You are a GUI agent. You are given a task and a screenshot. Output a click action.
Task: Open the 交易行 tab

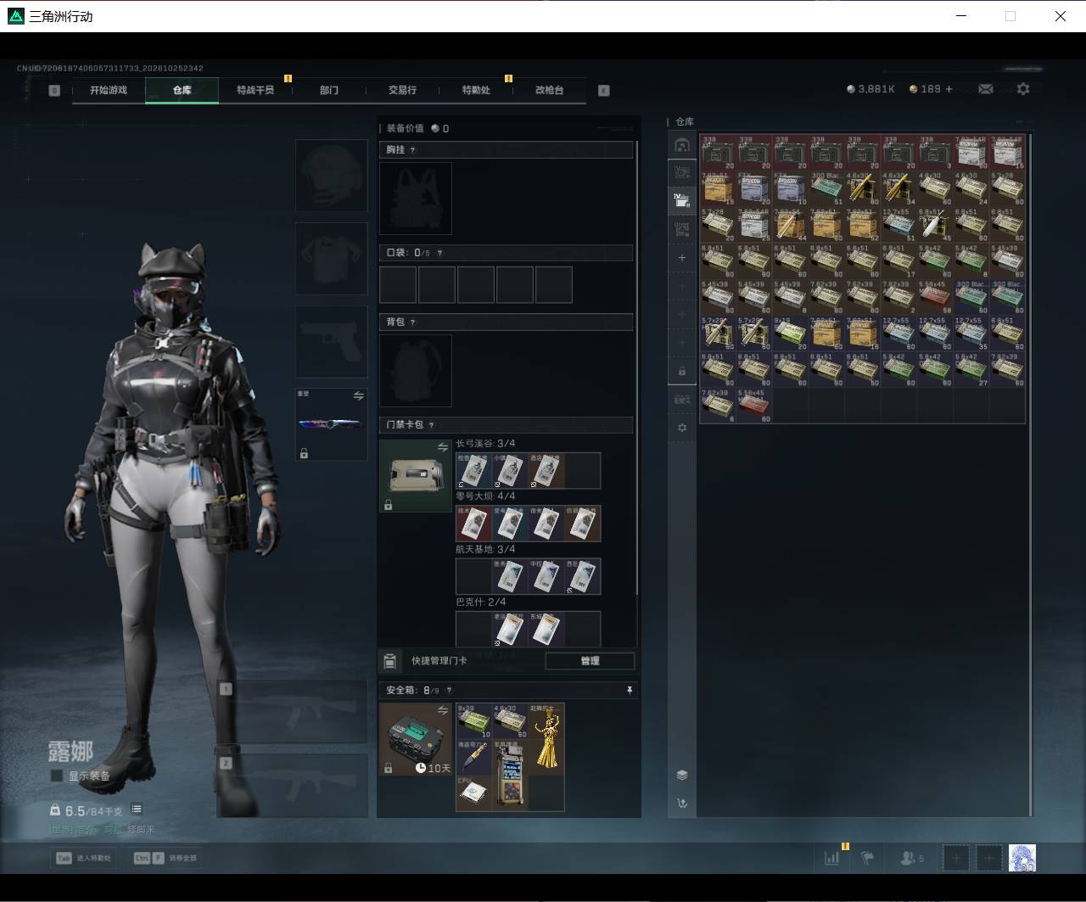pyautogui.click(x=402, y=90)
